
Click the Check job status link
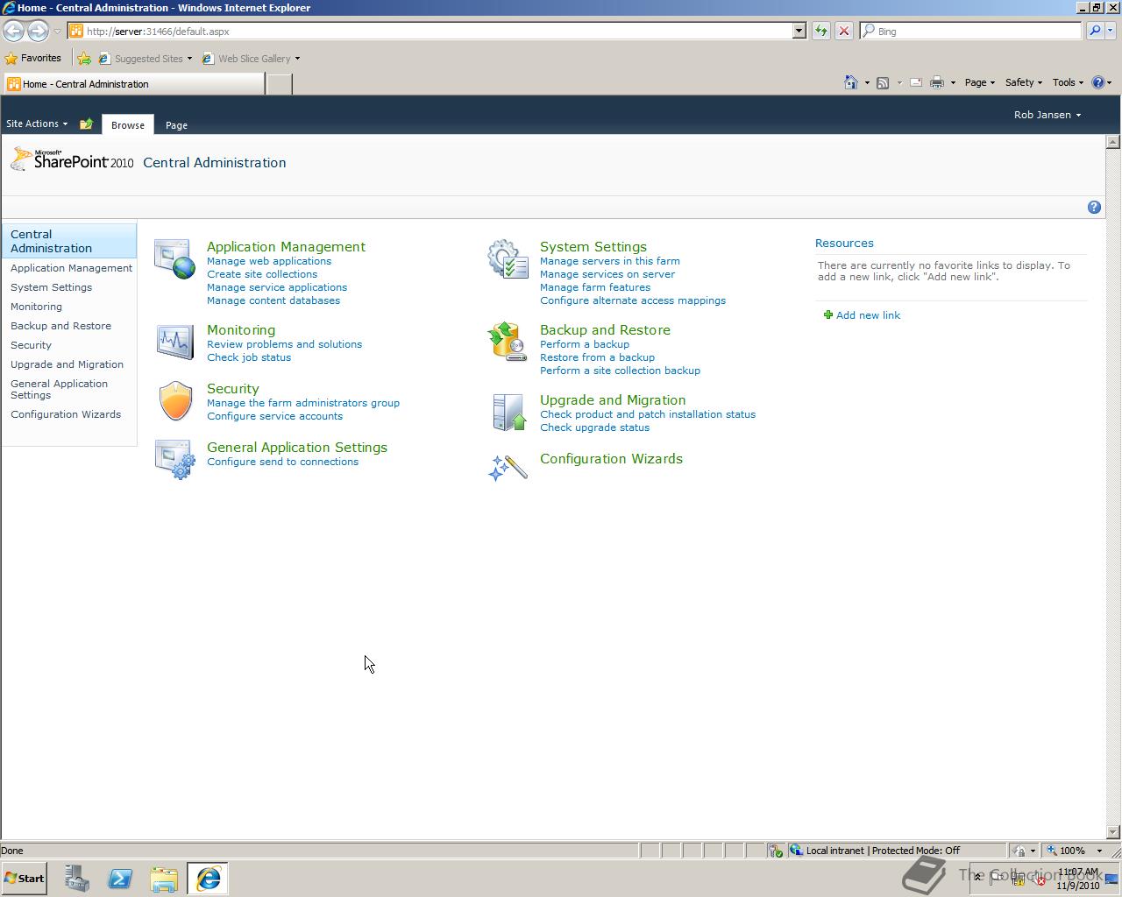click(x=249, y=357)
